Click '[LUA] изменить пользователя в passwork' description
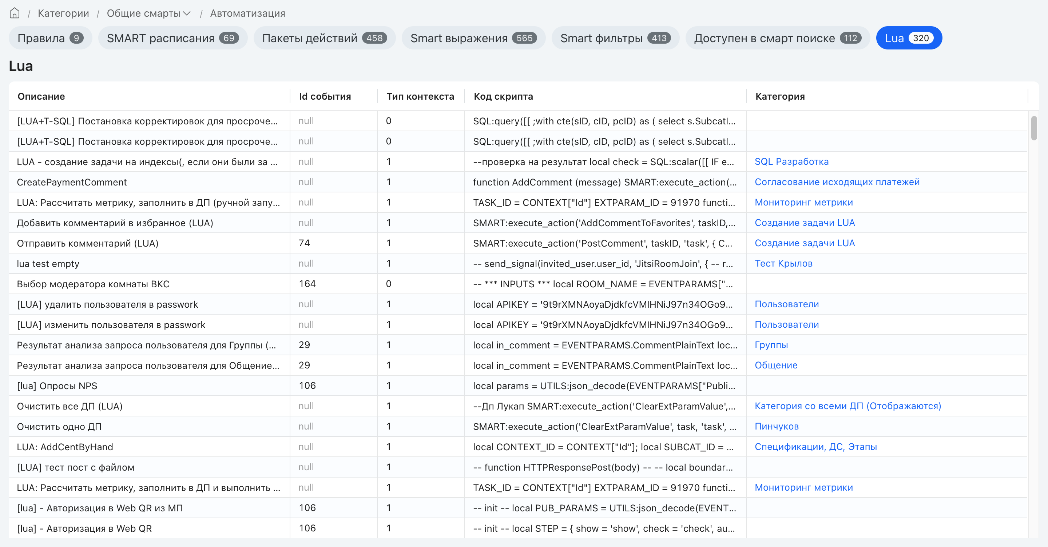This screenshot has width=1048, height=547. (111, 324)
